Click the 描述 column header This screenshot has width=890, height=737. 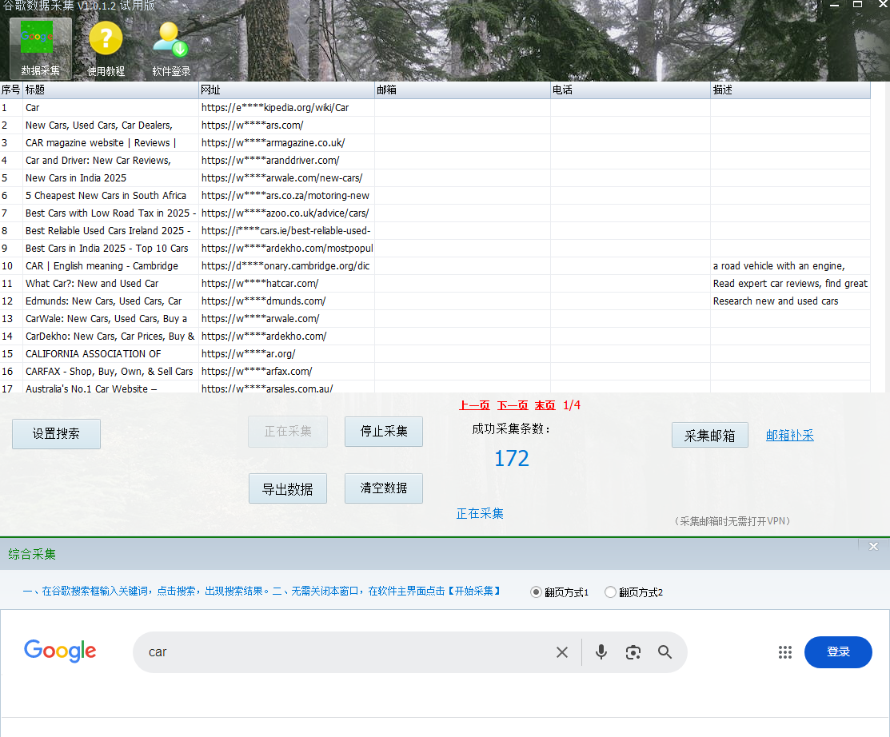pyautogui.click(x=790, y=90)
